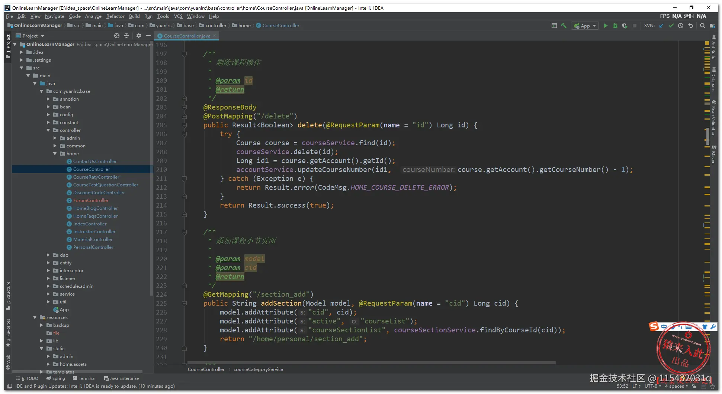Open ForumController in the project tree
This screenshot has width=722, height=394.
[x=91, y=201]
